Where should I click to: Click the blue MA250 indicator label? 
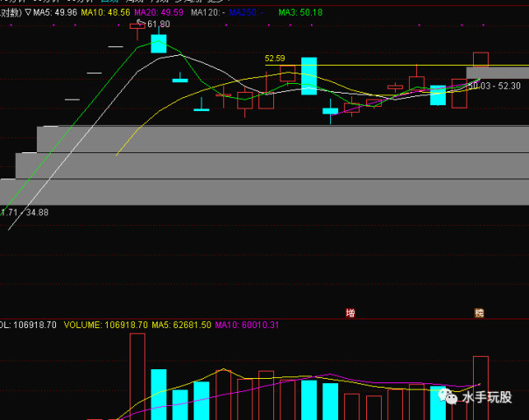pos(246,13)
